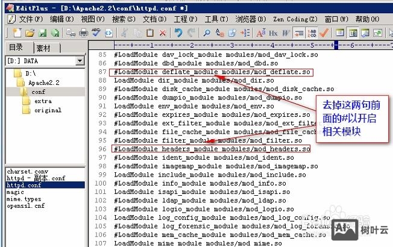Open the 工程(P) menu
Image resolution: width=393 pixels, height=247 pixels.
pos(186,19)
